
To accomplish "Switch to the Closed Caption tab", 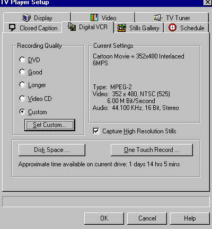I will 33,28.
